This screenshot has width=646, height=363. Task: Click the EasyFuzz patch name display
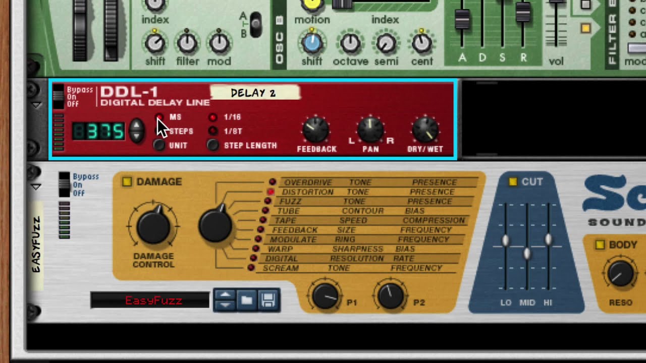click(150, 301)
